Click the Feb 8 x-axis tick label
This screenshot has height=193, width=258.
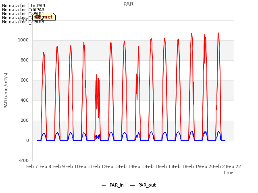(x=46, y=166)
